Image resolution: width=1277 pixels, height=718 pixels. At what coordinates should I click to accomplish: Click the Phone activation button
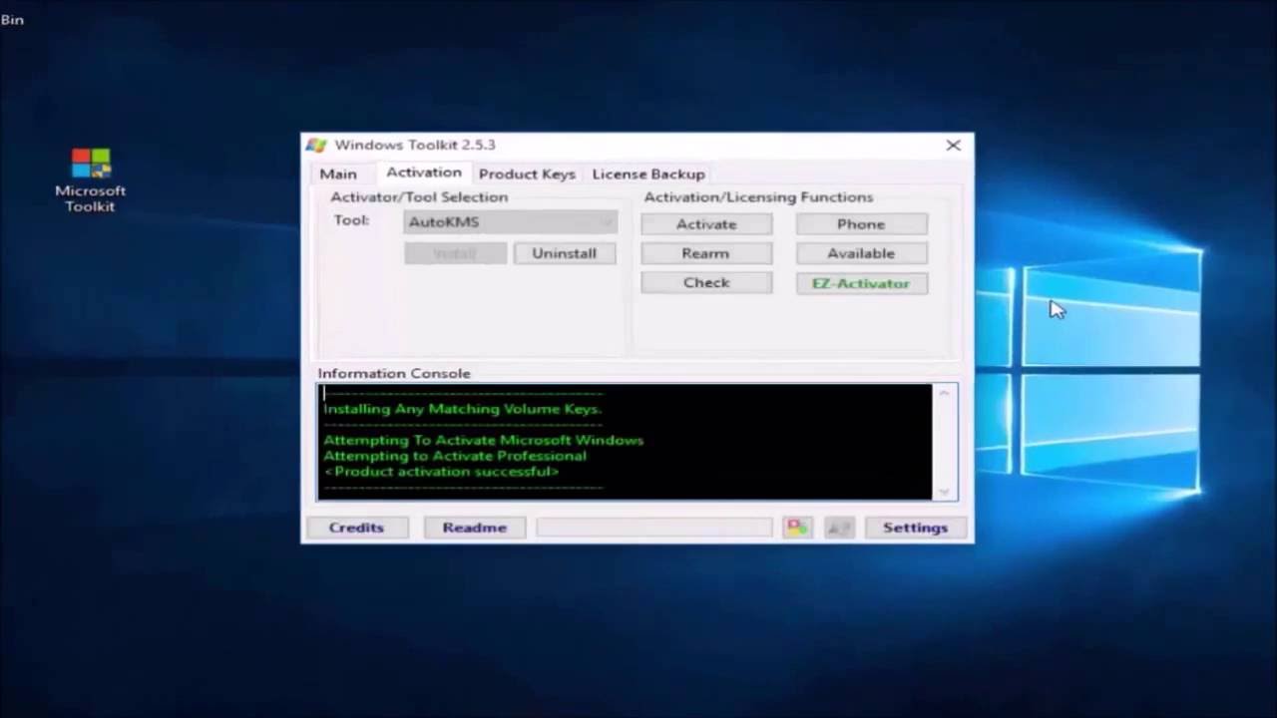[861, 224]
